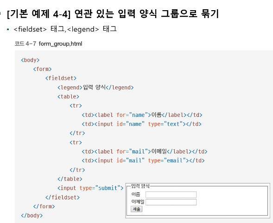The width and height of the screenshot is (273, 223).
Task: Click the label for="mail" code line
Action: [x=145, y=152]
